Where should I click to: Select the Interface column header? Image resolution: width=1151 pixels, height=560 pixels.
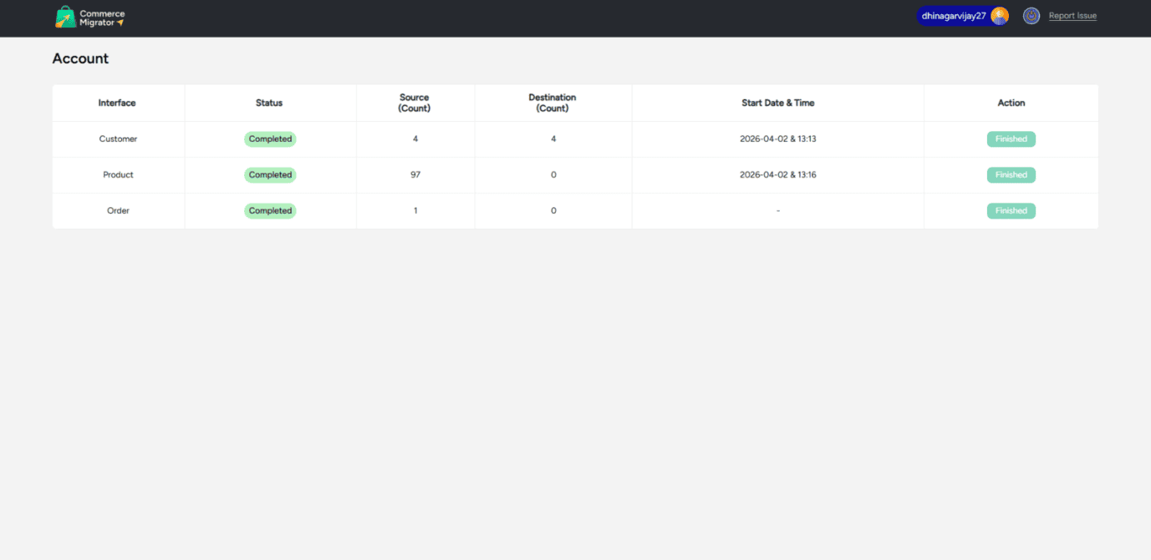coord(117,103)
